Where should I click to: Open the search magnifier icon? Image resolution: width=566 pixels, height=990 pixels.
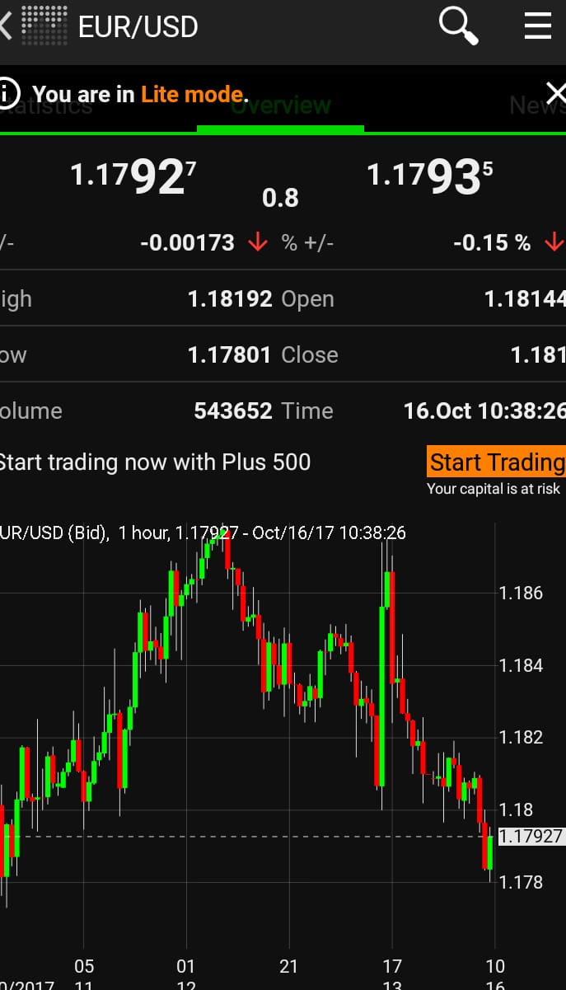[x=458, y=26]
